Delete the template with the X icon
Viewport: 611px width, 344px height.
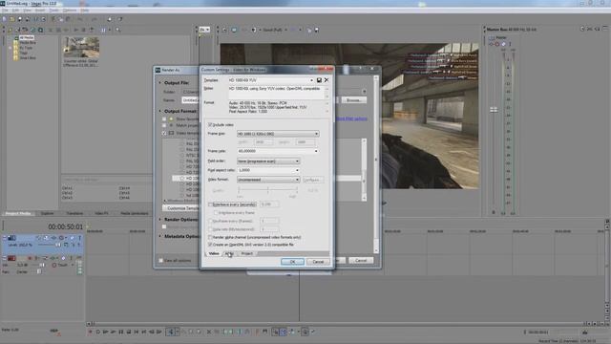[327, 80]
